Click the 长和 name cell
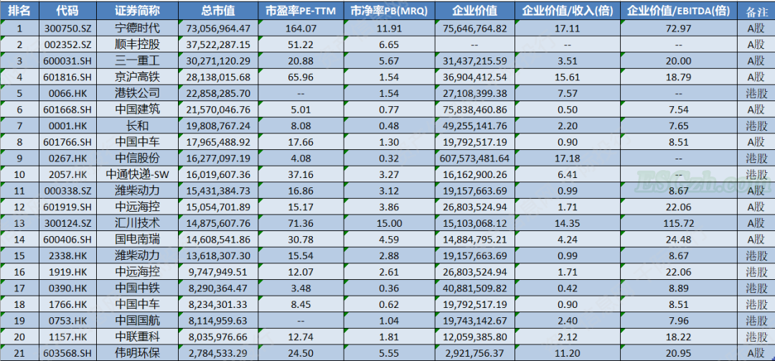 pos(137,126)
